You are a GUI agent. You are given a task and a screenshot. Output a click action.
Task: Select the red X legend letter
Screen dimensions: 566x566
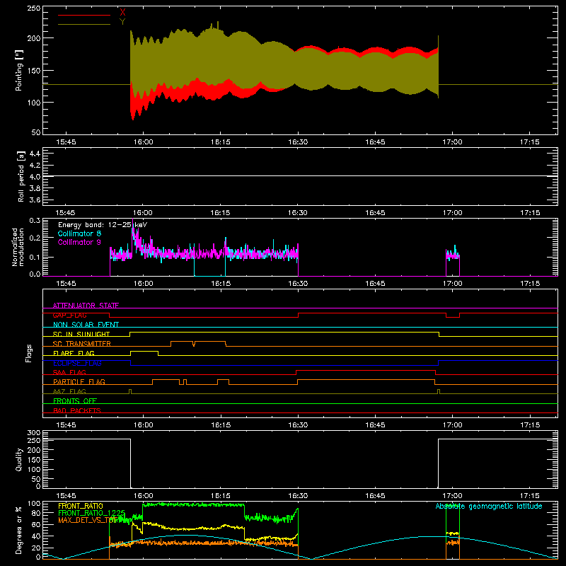pyautogui.click(x=122, y=12)
